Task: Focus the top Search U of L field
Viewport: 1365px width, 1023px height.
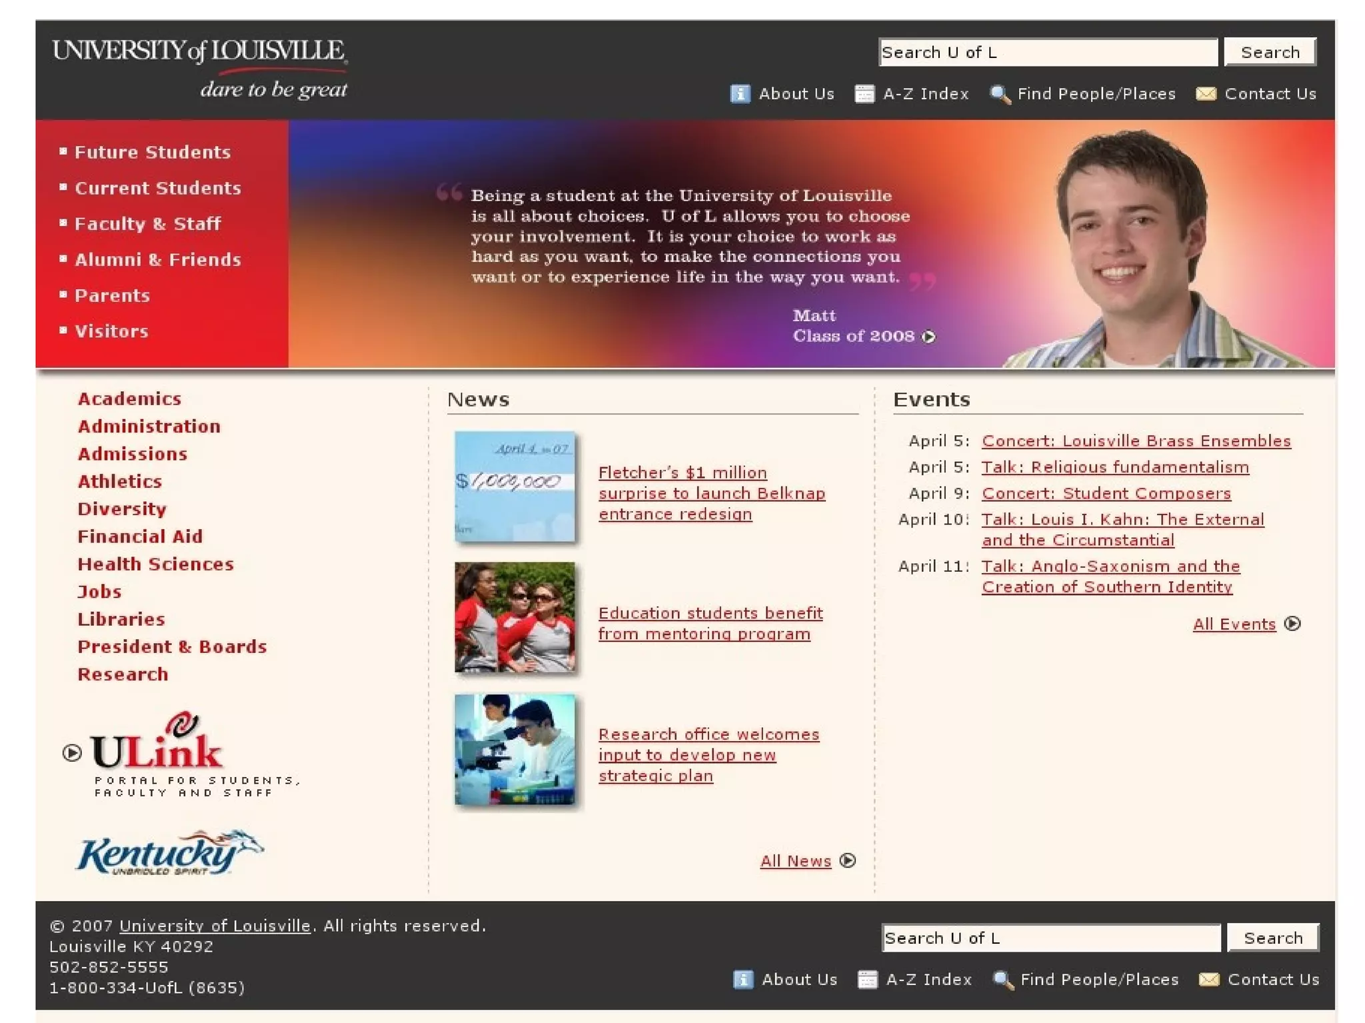Action: (1047, 52)
